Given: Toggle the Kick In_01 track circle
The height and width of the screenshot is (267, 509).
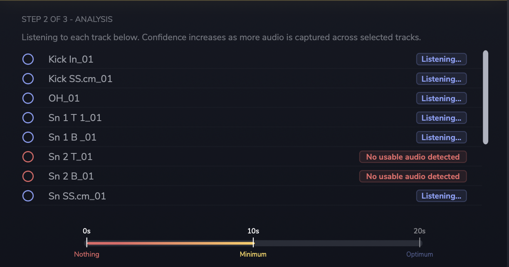Looking at the screenshot, I should click(28, 59).
